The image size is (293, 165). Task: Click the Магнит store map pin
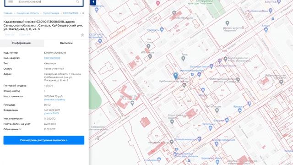tap(203, 90)
